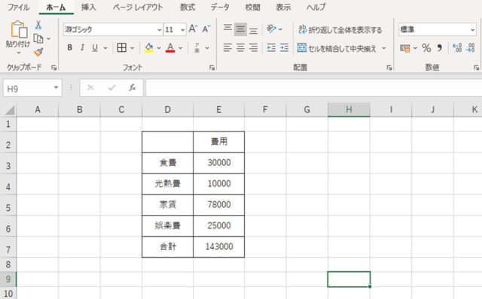Open the font size 11 dropdown
The height and width of the screenshot is (299, 482).
coord(182,30)
